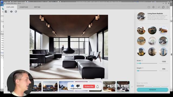Switch to the Explore tab
The height and width of the screenshot is (97, 173).
tap(10, 7)
